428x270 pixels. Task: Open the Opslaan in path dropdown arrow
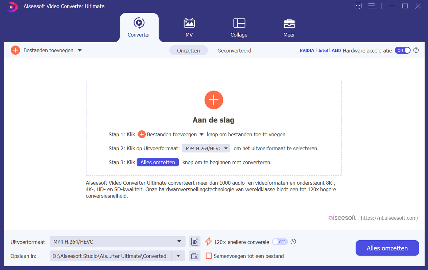pyautogui.click(x=178, y=256)
